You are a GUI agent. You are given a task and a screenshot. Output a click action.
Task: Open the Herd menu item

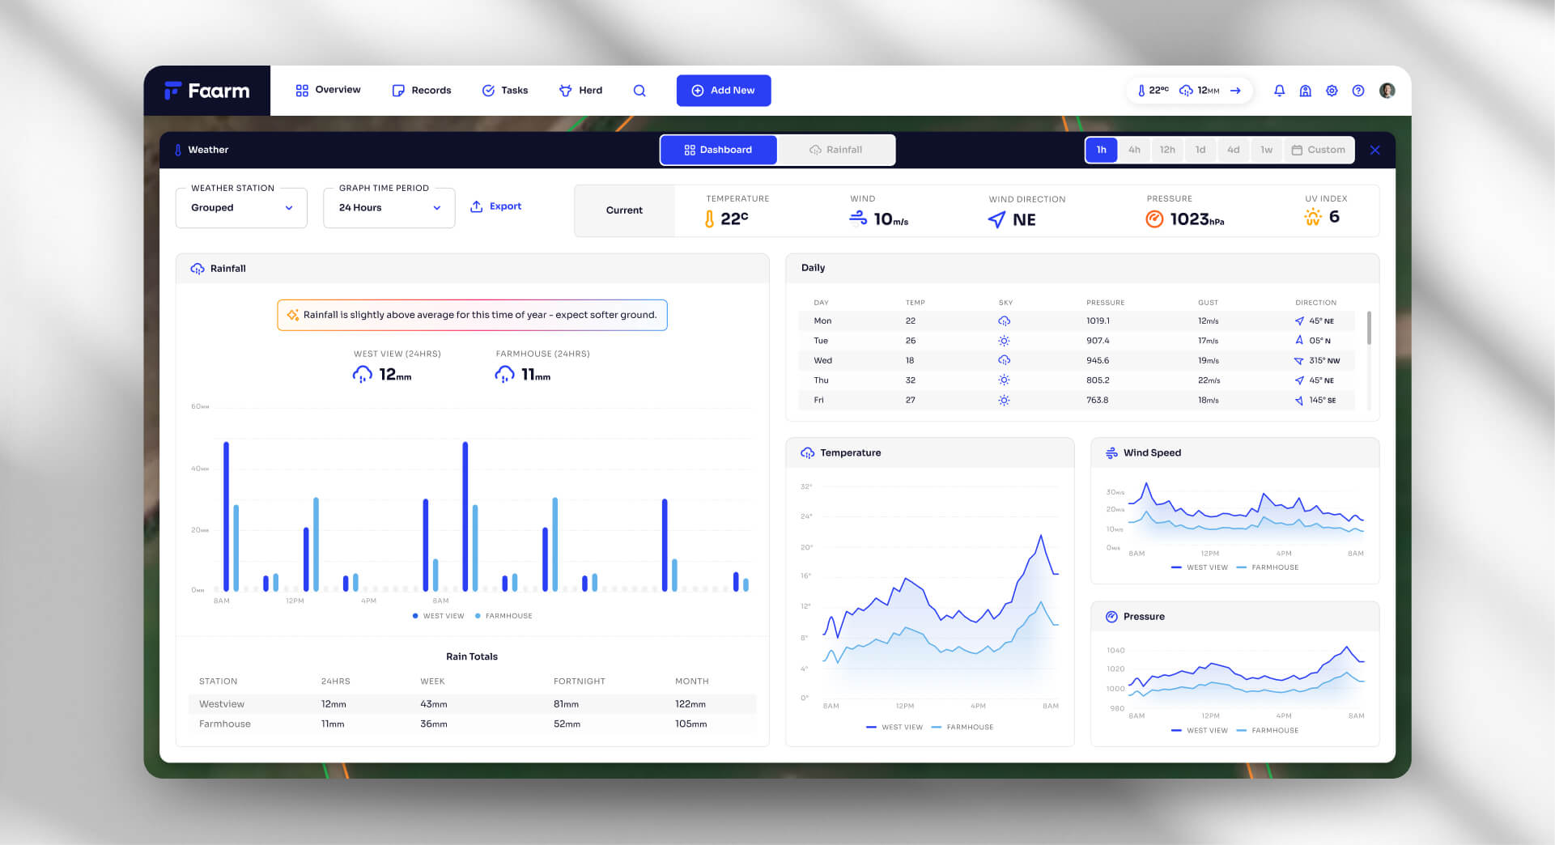tap(580, 91)
